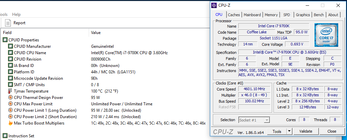Viewport: 347px width, 140px height.
Task: Click the Max Turbo Boost flame icon
Action: point(10,123)
